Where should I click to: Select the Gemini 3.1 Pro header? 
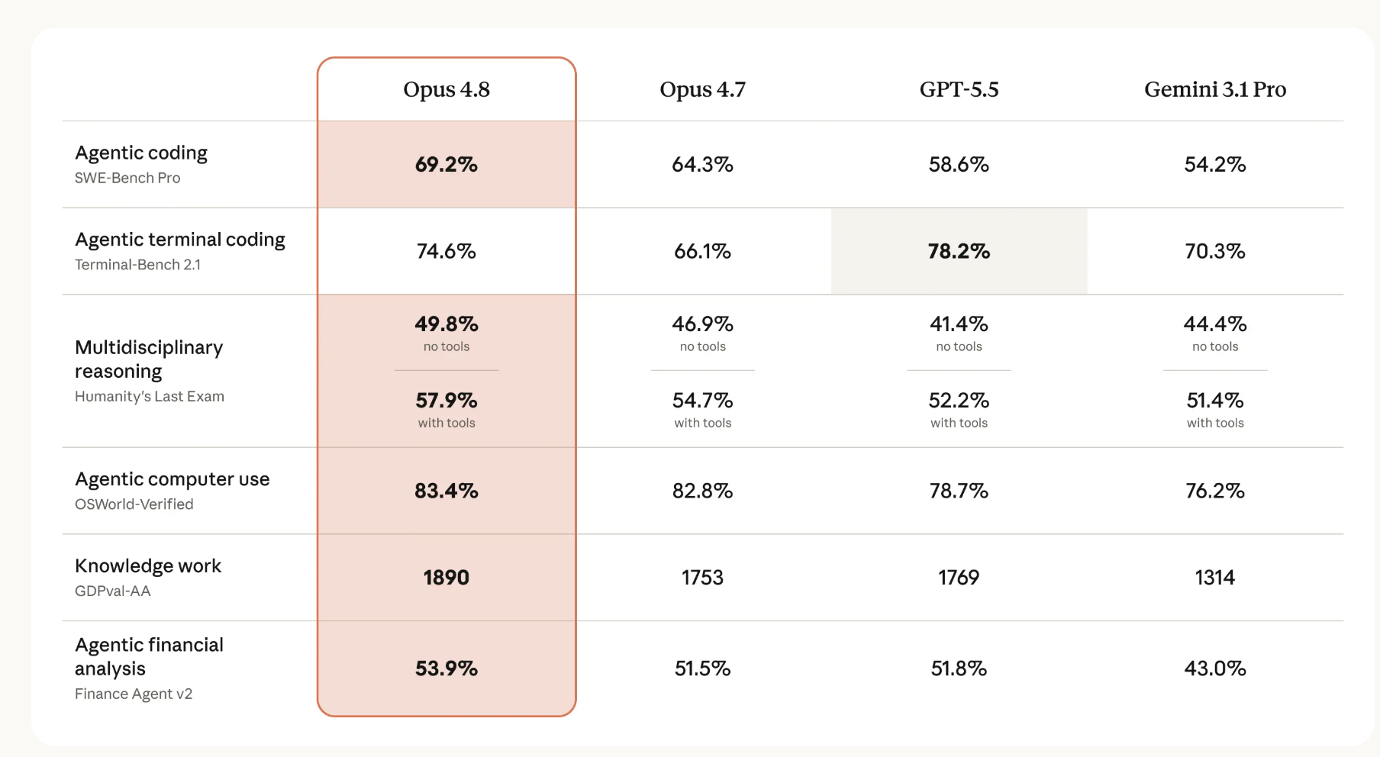tap(1215, 89)
